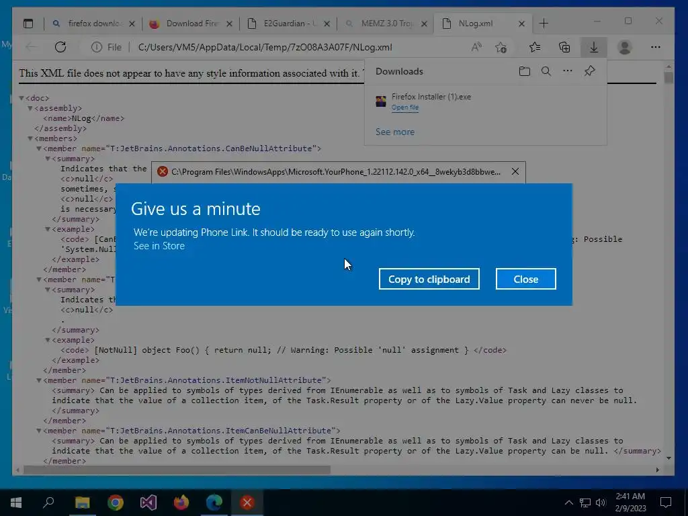Collapse the CanBeNullAttribute member node

coord(39,148)
